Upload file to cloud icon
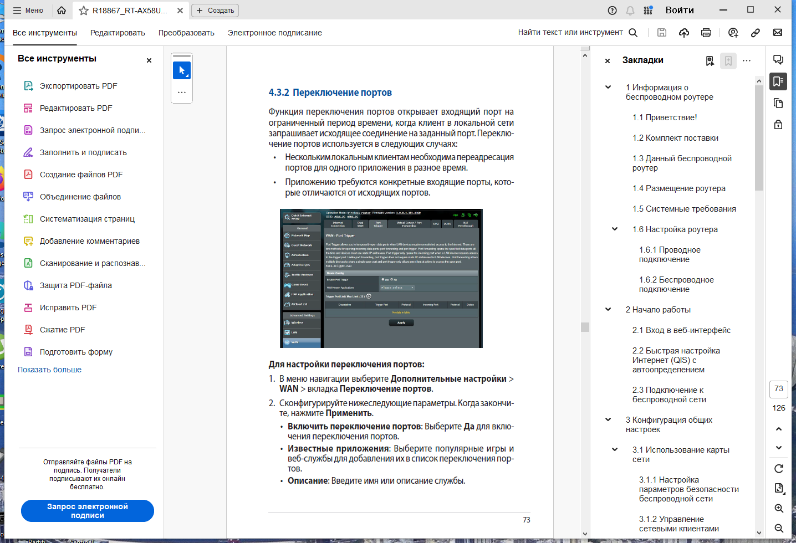Screen dimensions: 796x543 (684, 33)
